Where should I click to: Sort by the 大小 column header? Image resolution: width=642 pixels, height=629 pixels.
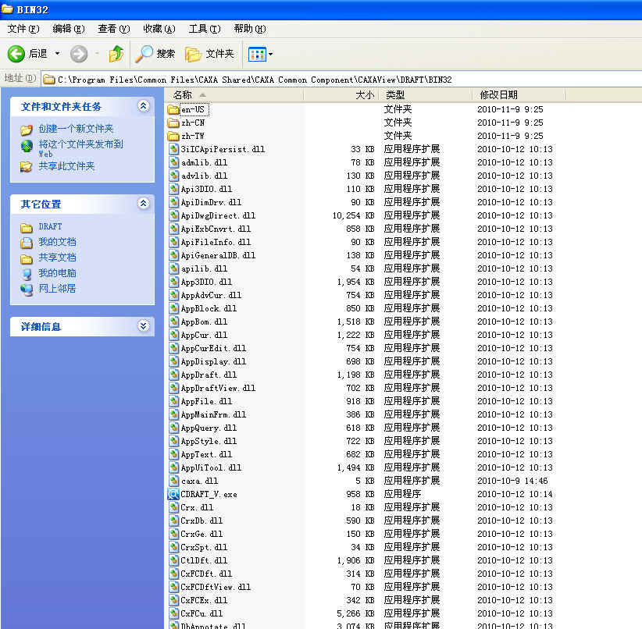341,95
